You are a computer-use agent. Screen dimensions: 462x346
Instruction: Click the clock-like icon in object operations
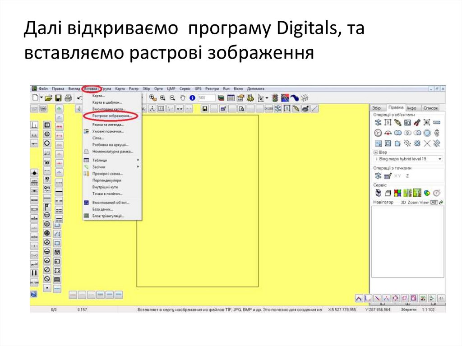(x=378, y=133)
